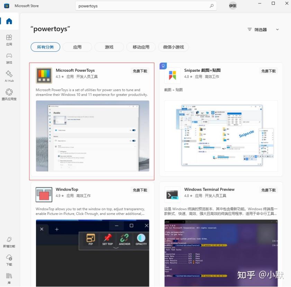Screen dimensions: 291x287
Task: Open 下载 (Downloads) in the sidebar
Action: pyautogui.click(x=9, y=260)
